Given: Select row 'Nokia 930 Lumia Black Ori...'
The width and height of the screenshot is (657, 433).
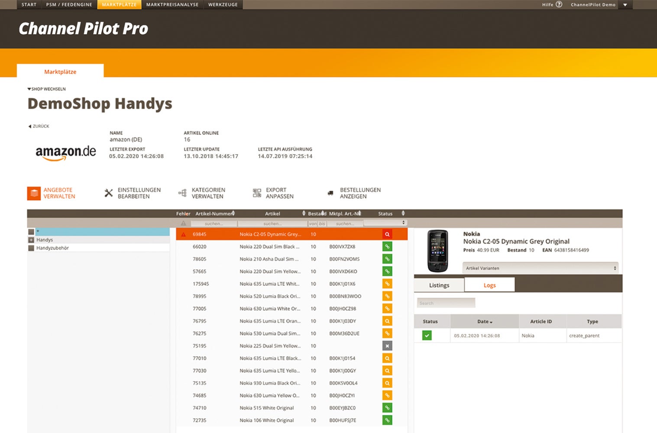Looking at the screenshot, I should click(291, 383).
